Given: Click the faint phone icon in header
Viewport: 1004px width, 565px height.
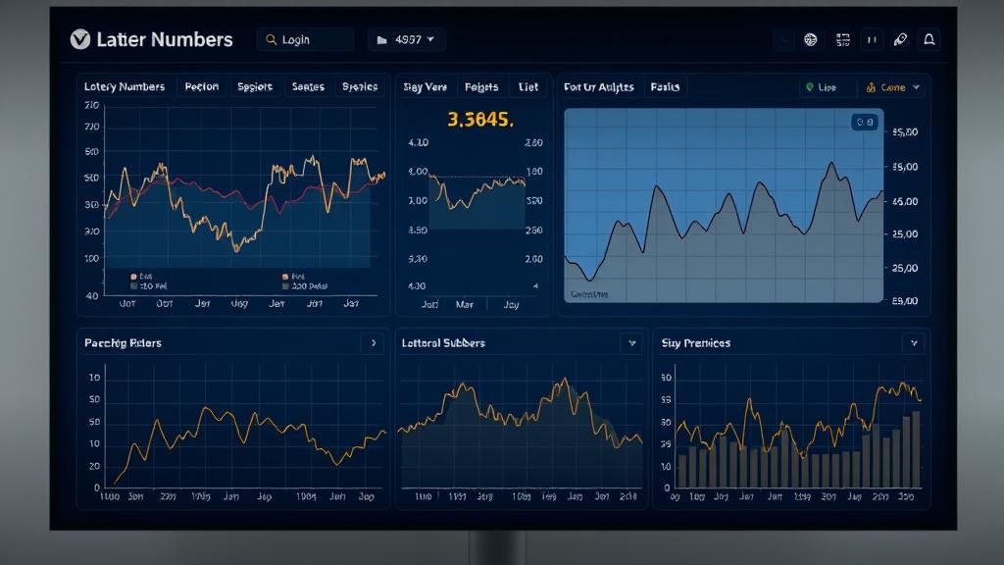Looking at the screenshot, I should [783, 40].
